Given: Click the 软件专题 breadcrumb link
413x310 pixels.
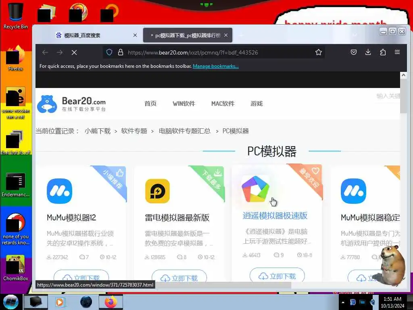Looking at the screenshot, I should (x=134, y=131).
